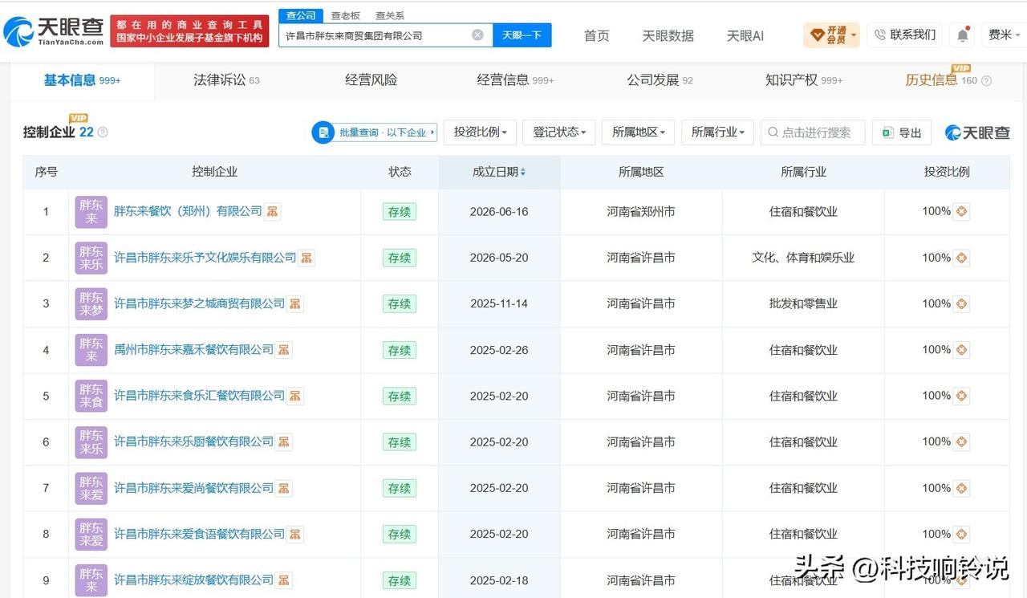
Task: Open the equity chart icon for 许昌市胖东来乐厨餐饮有限公司
Action: coord(284,442)
